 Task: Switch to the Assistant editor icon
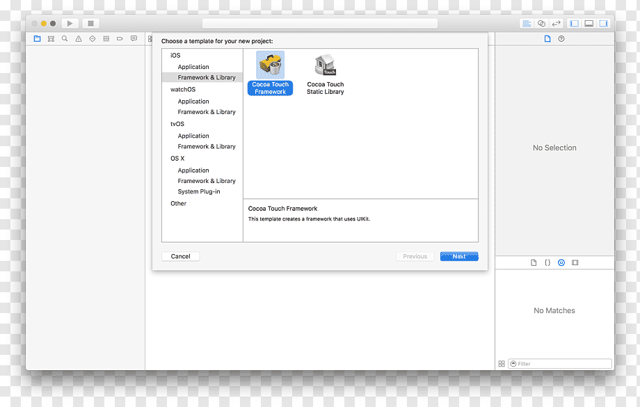tap(542, 24)
